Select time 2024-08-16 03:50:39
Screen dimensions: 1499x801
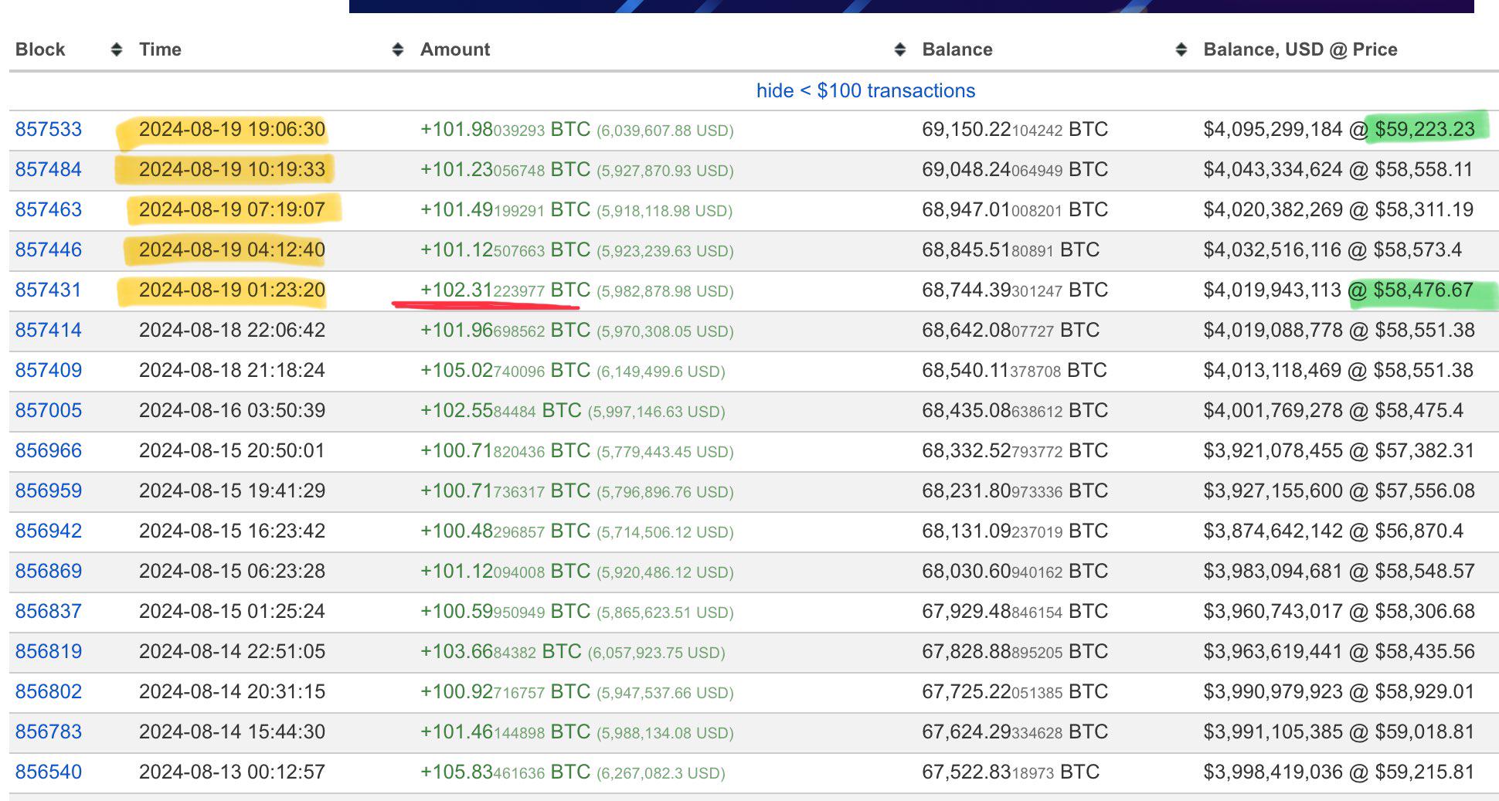click(232, 410)
